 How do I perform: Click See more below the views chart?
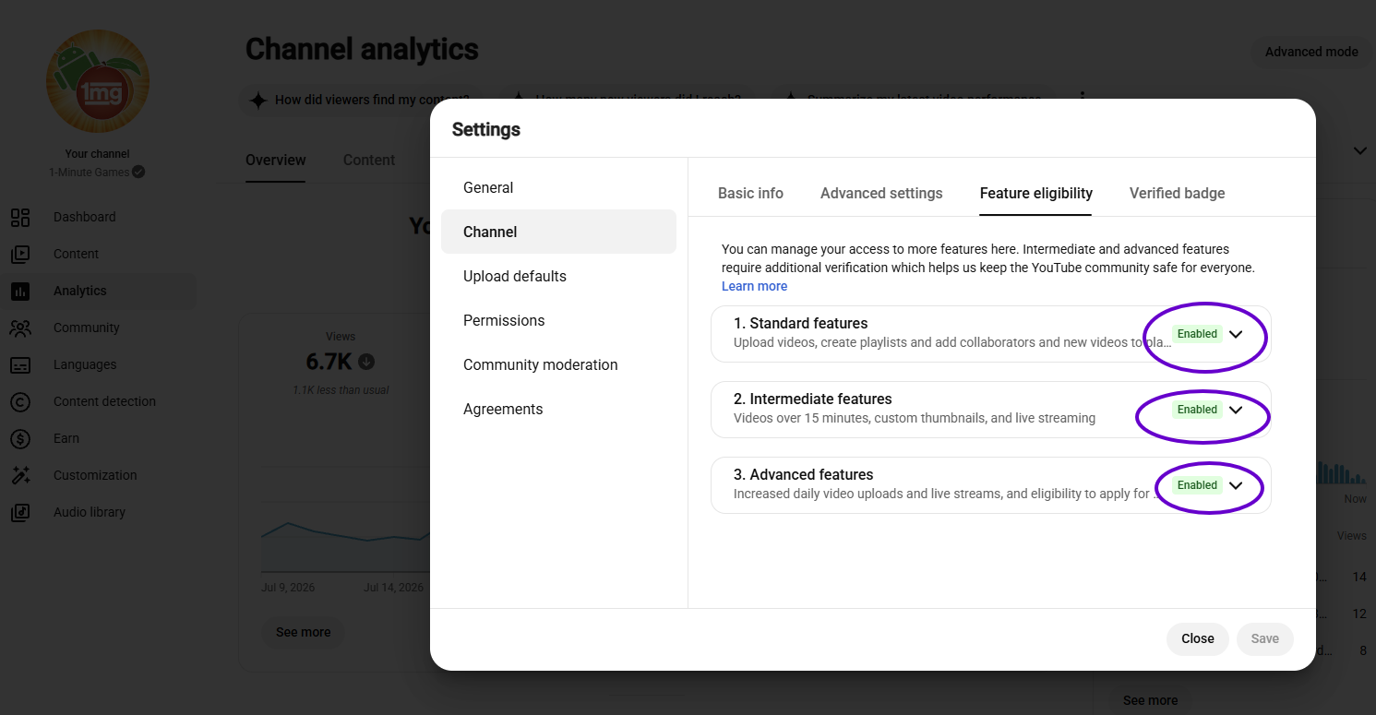303,632
